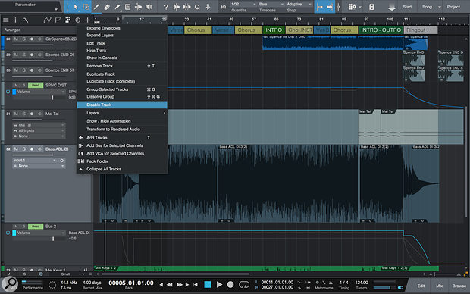Screen dimensions: 470x294
Task: Adjust the SPNC DIST volume slider
Action: [x=52, y=98]
